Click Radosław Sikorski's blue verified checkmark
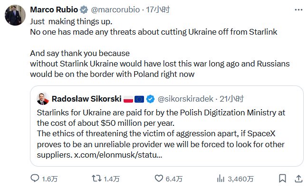 (x=151, y=99)
